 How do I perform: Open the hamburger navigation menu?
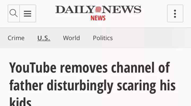point(28,13)
